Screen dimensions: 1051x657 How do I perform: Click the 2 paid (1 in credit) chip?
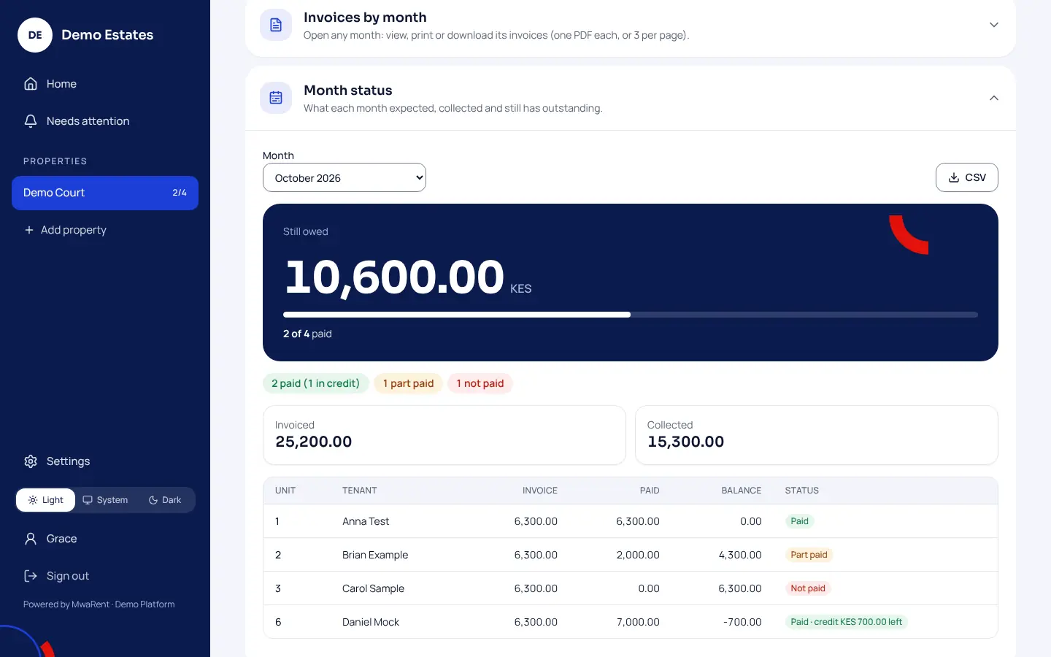[x=316, y=383]
